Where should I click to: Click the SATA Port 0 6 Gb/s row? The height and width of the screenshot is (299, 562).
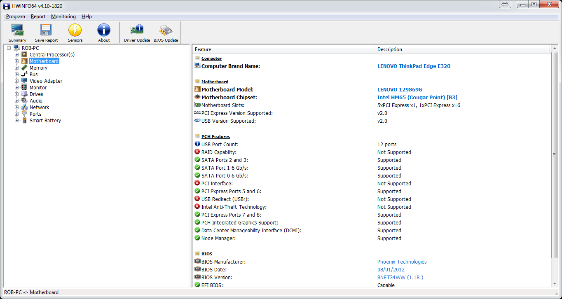372,175
